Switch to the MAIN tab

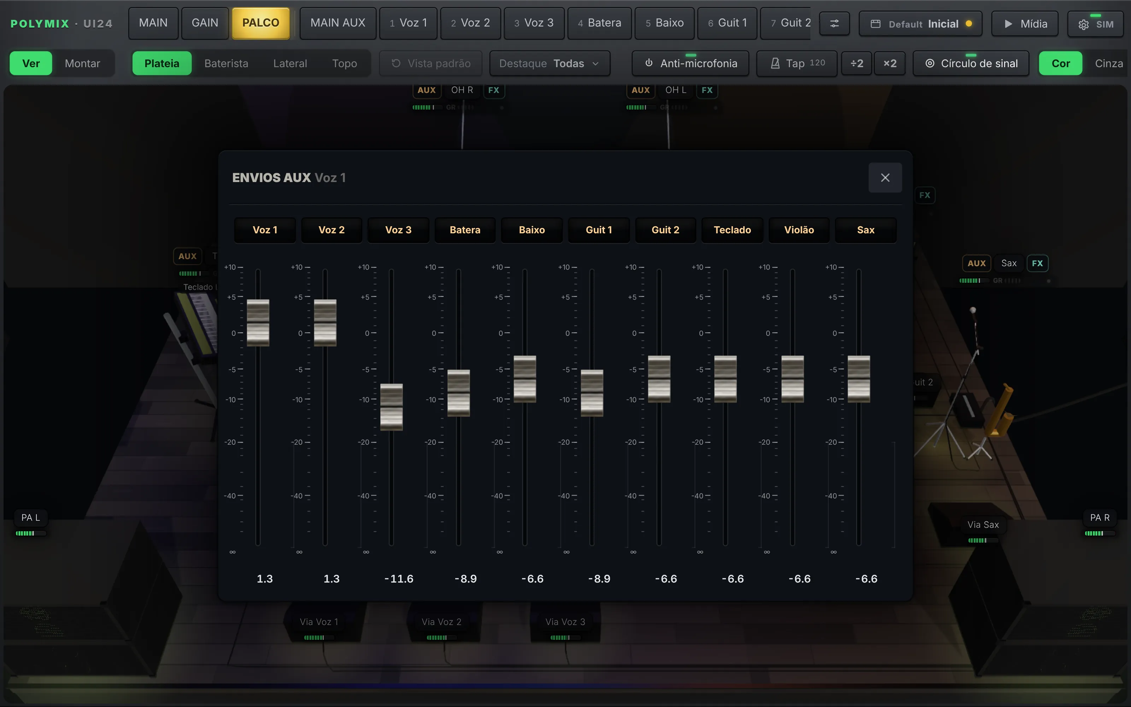[x=153, y=23]
